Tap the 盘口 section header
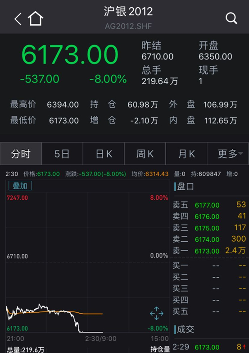The width and height of the screenshot is (249, 353). point(186,186)
